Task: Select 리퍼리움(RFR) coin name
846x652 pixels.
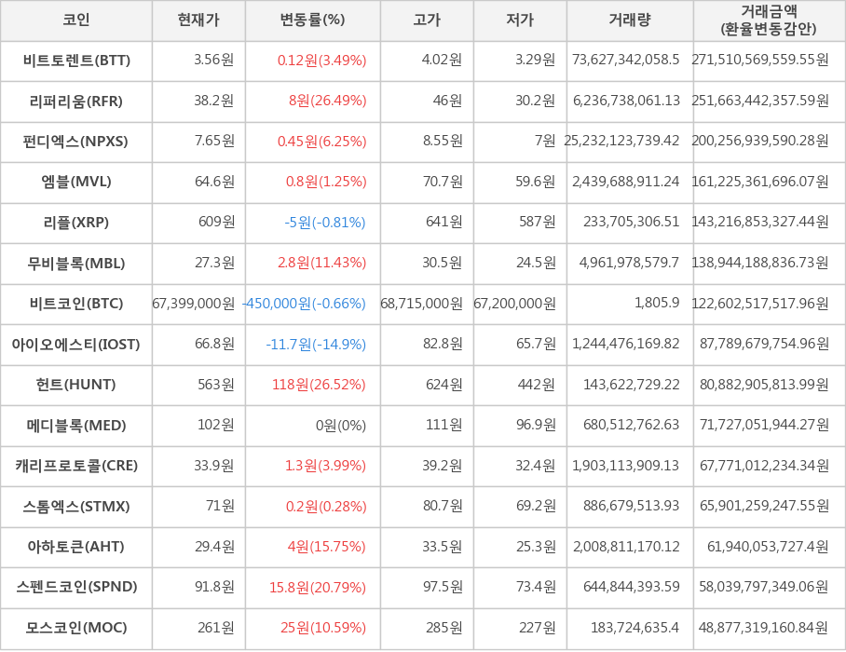Action: tap(76, 101)
